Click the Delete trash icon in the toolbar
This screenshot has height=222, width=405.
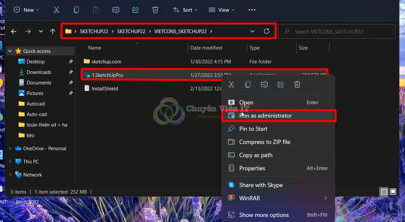tap(155, 10)
